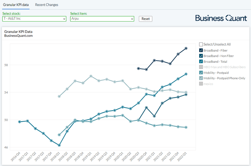Click the 50 y-axis label
This screenshot has width=251, height=166.
click(6, 120)
